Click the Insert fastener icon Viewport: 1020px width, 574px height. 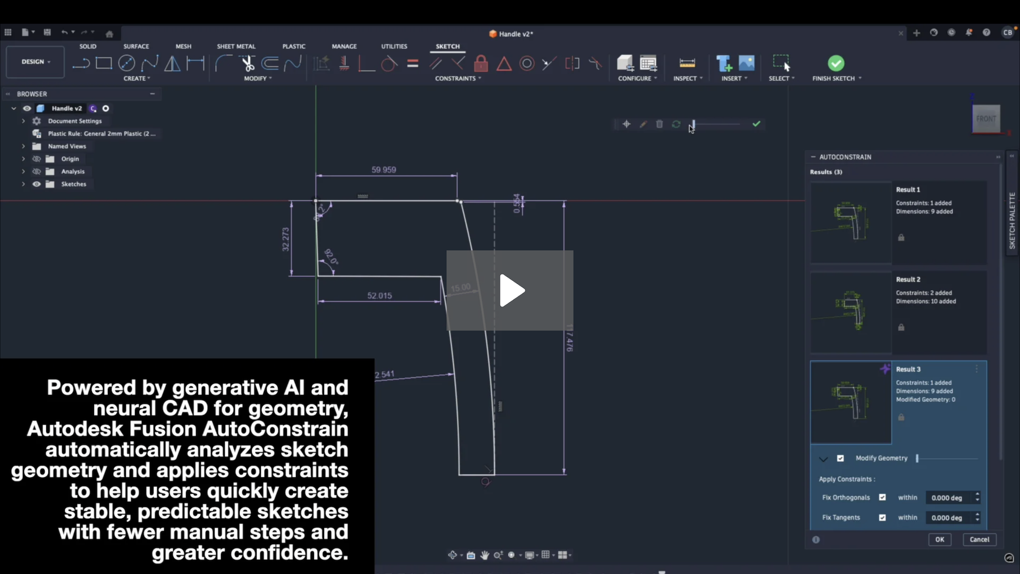(x=724, y=63)
